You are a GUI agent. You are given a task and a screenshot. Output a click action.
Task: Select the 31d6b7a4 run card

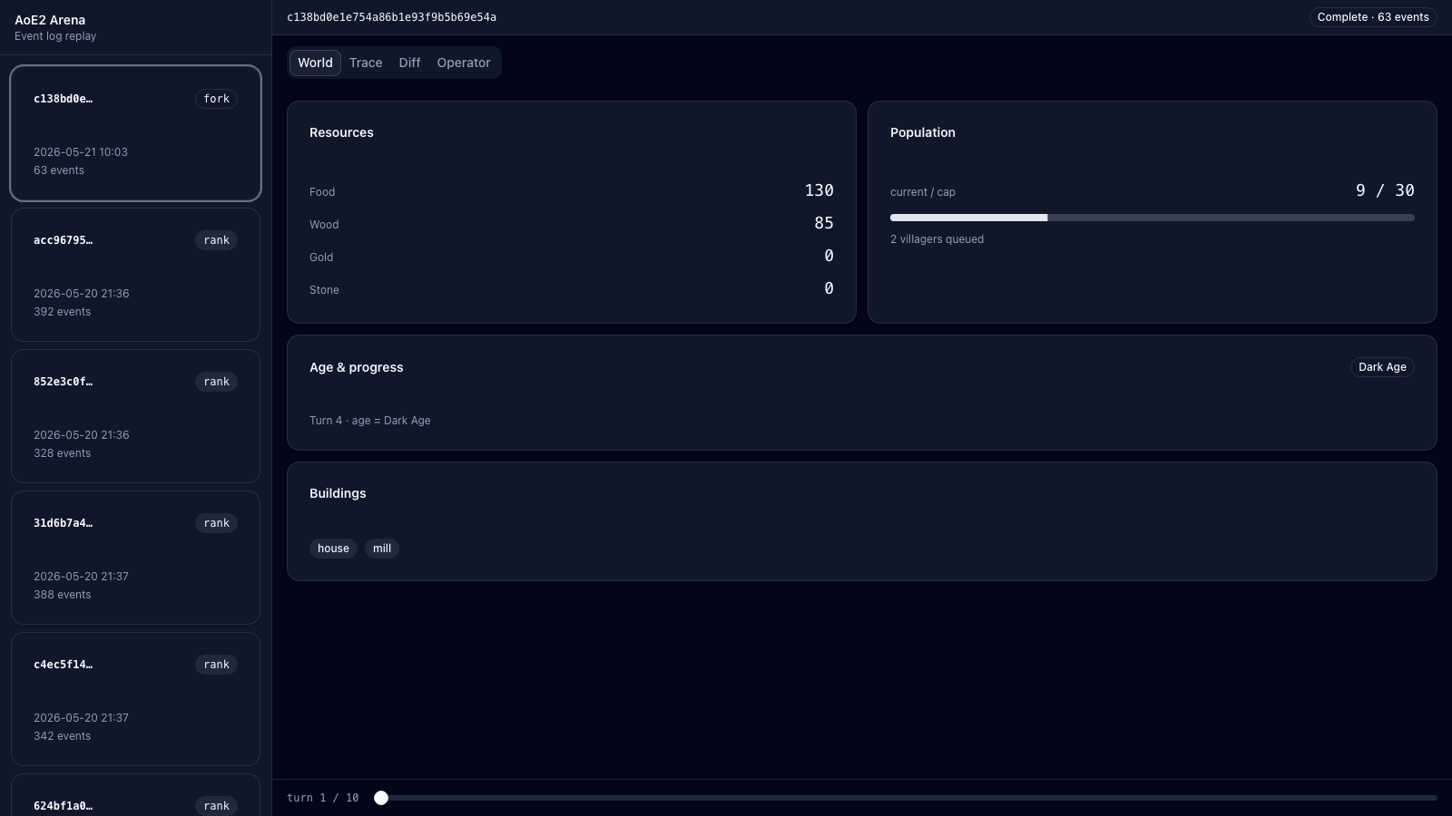point(135,558)
